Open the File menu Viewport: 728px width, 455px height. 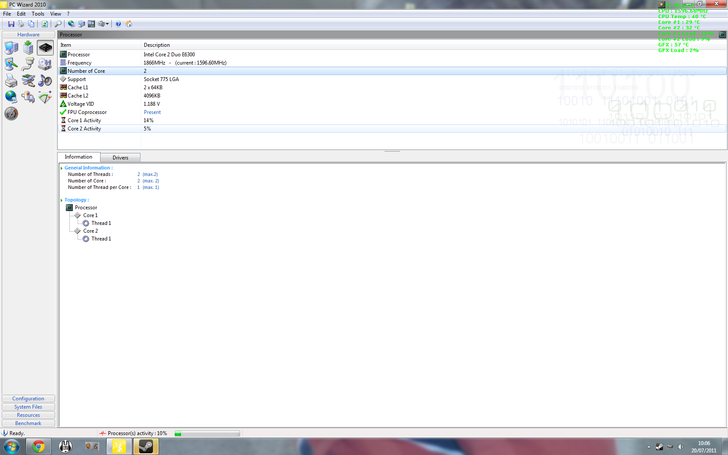7,14
